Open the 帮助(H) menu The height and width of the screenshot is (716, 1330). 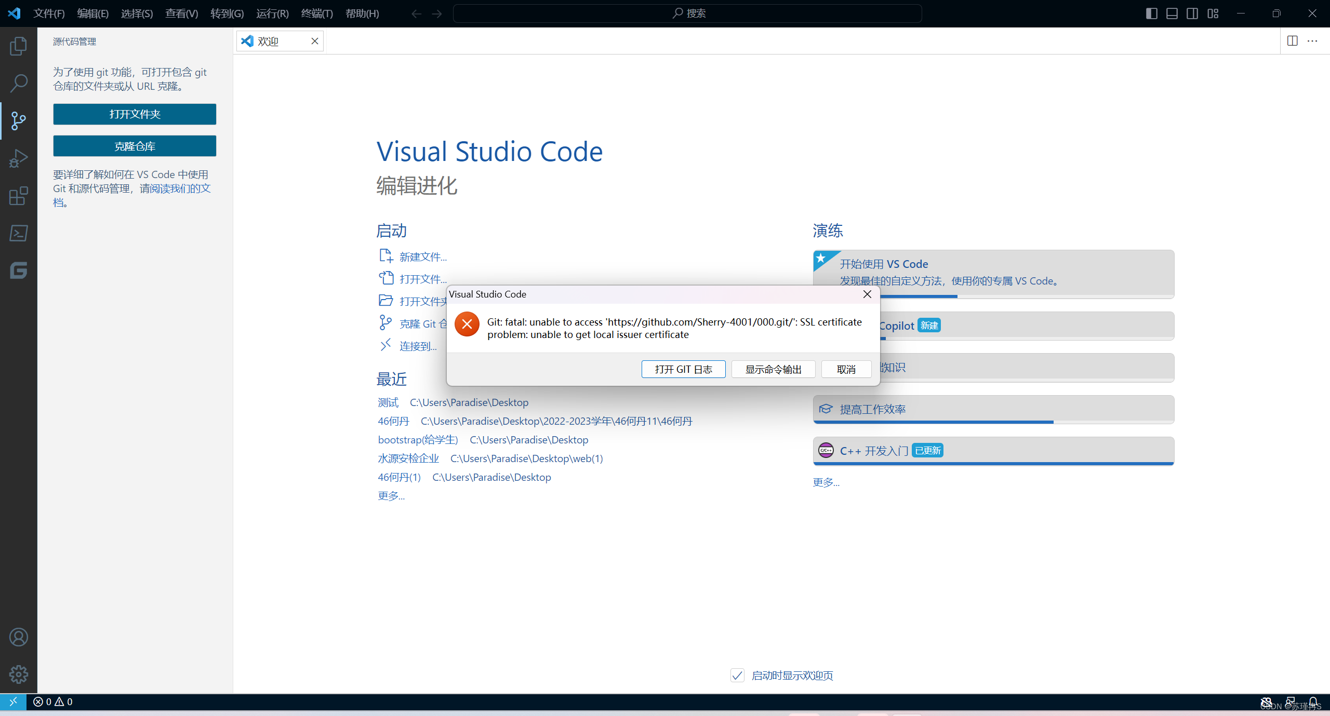pos(362,14)
